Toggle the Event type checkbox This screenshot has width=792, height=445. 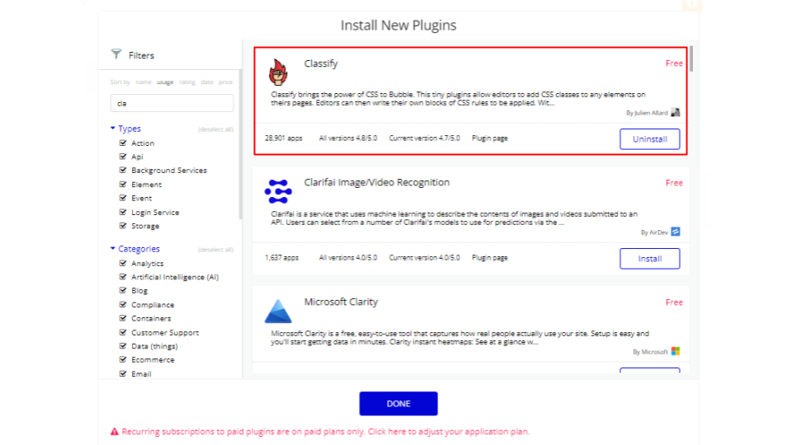[123, 198]
